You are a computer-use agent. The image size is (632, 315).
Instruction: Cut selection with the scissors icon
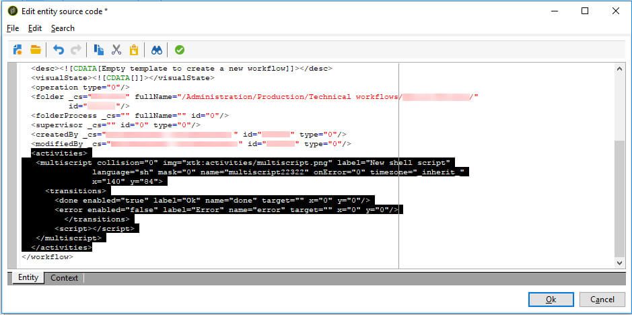[116, 50]
